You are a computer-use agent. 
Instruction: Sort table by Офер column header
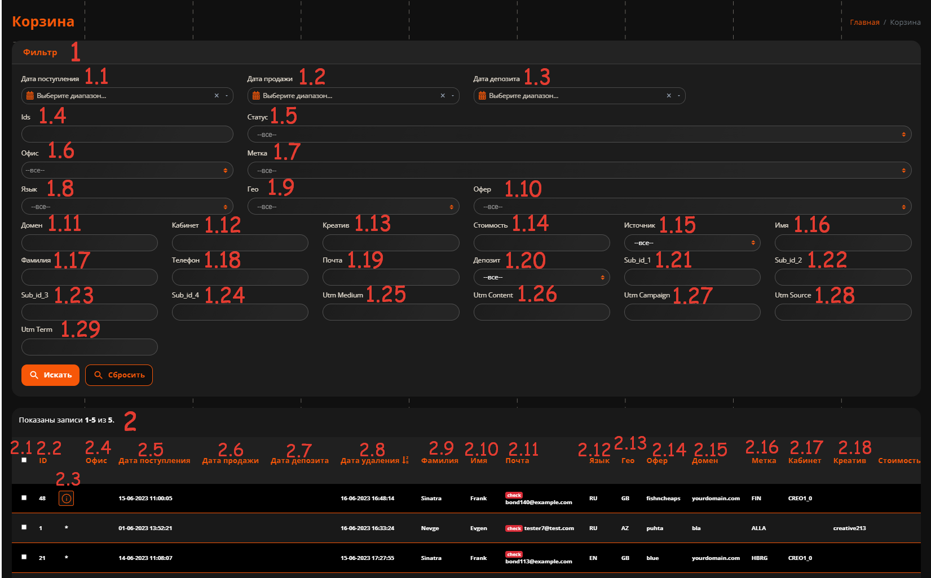coord(657,461)
